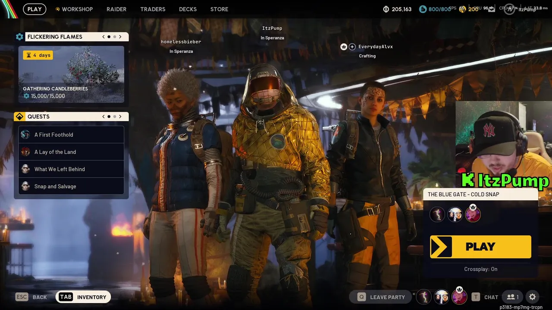Select first page dot in Flickering Flames header
The width and height of the screenshot is (552, 310).
click(109, 37)
